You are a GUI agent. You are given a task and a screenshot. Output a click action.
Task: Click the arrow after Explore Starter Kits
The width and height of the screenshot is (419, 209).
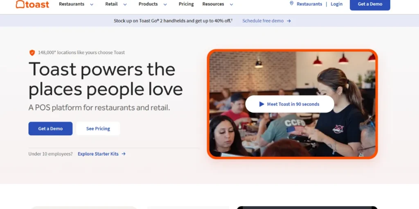pos(124,154)
